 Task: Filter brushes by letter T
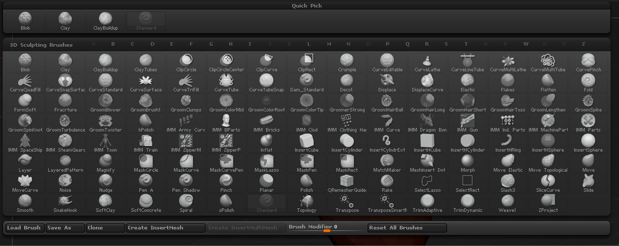[x=466, y=45]
